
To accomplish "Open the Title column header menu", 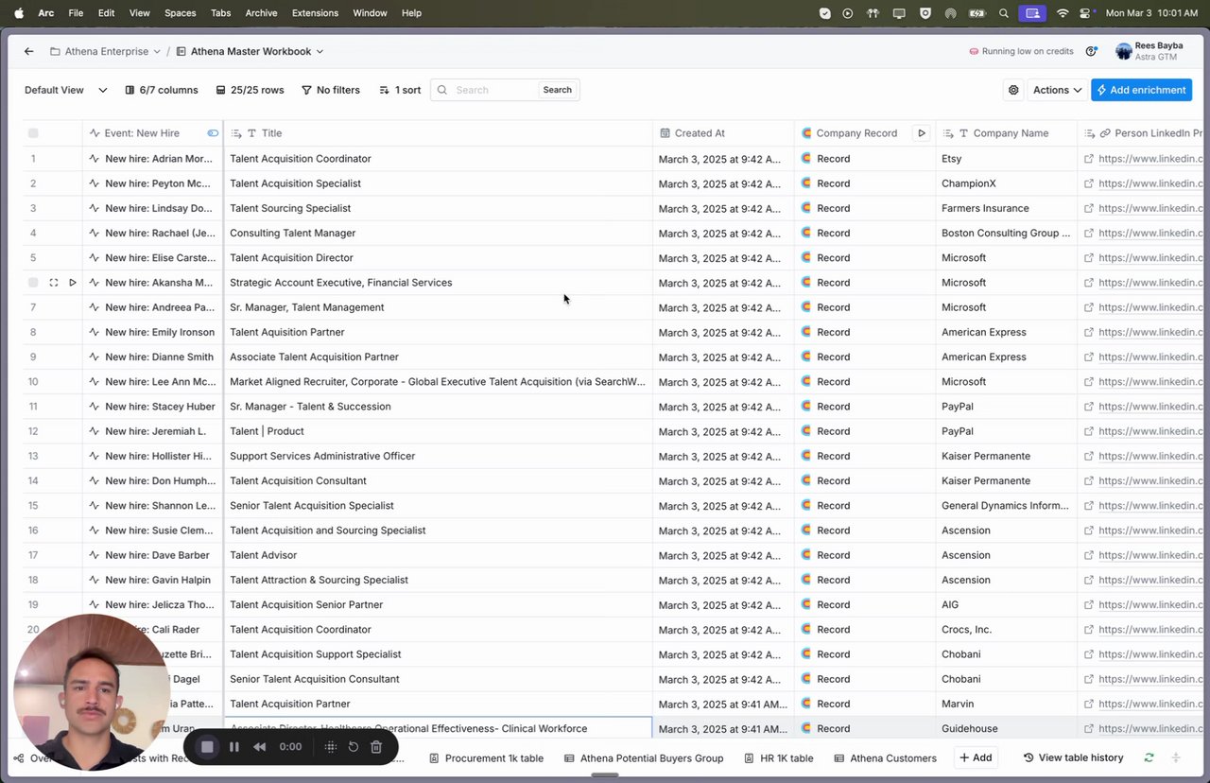I will click(438, 133).
